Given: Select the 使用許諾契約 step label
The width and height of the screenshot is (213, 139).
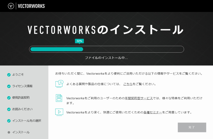Looking at the screenshot, I should click(x=21, y=98).
